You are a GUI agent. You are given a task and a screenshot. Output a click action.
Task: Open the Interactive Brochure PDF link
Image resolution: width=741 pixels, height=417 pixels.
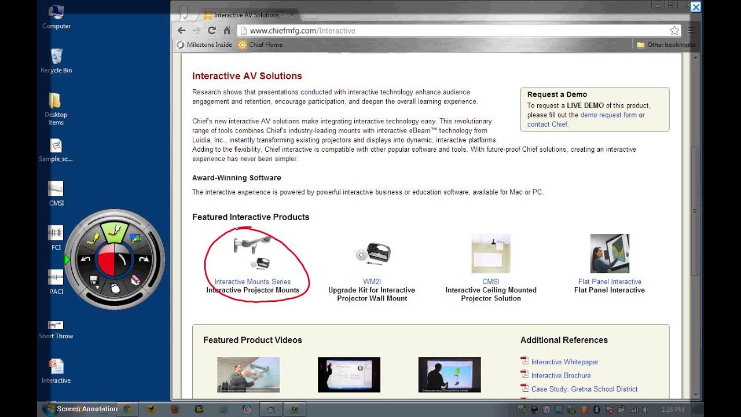(561, 376)
